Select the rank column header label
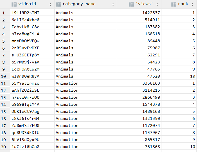The height and width of the screenshot is (152, 198). 183,4
